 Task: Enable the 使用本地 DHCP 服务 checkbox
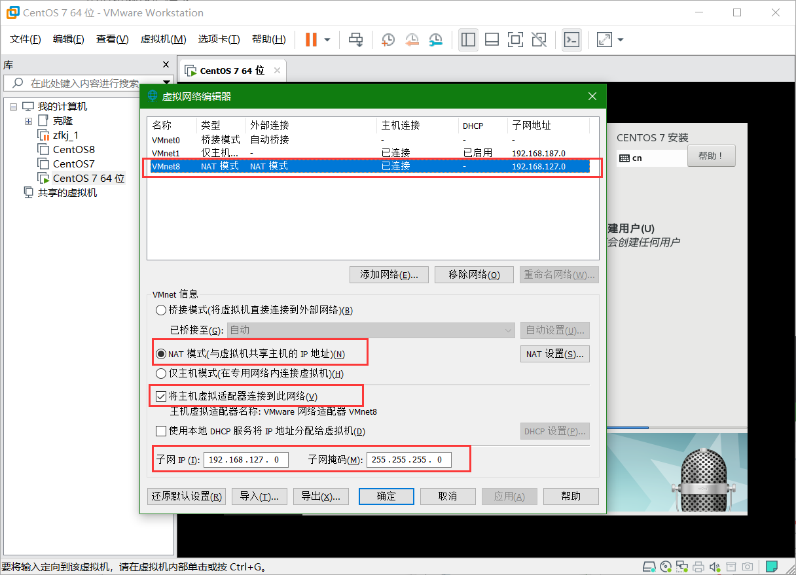pyautogui.click(x=161, y=431)
